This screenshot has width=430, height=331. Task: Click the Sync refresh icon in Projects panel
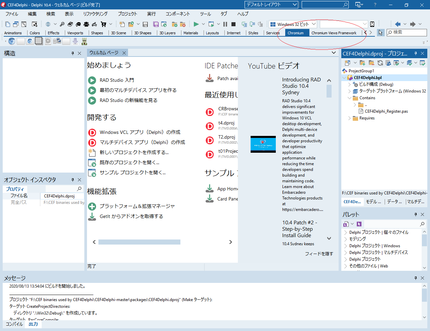380,63
